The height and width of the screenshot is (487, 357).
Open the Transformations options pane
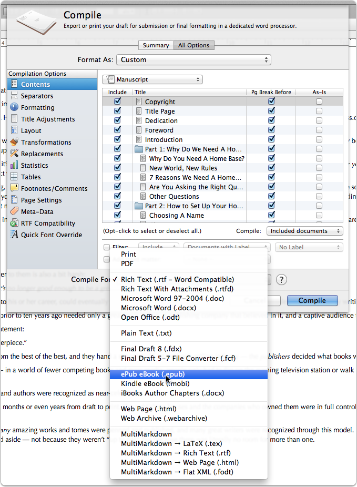click(x=52, y=142)
